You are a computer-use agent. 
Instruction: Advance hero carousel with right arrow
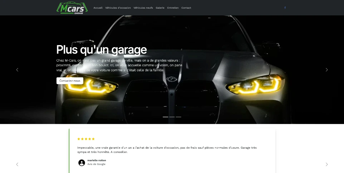327,70
